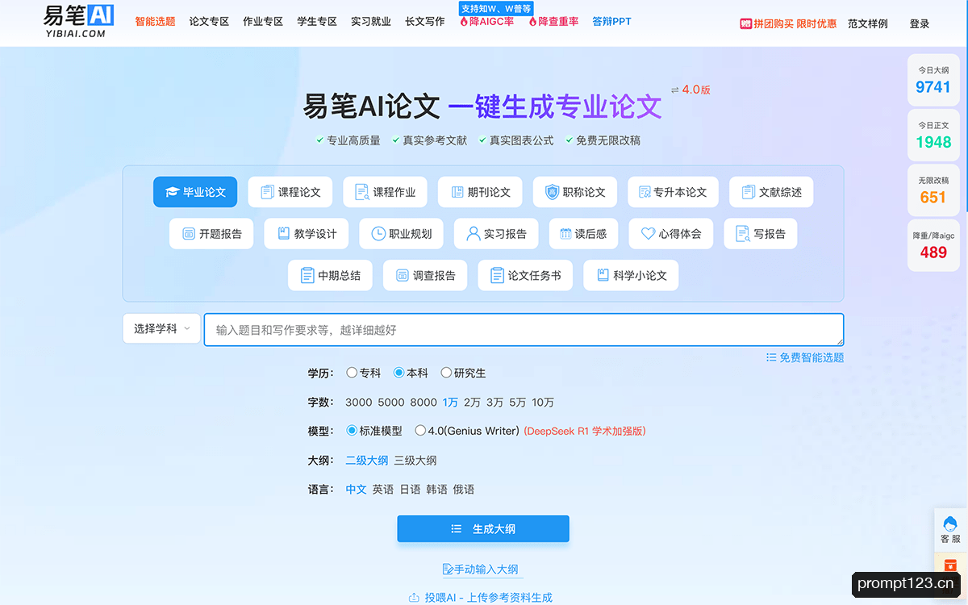Image resolution: width=968 pixels, height=605 pixels.
Task: Click the 生成大纲 button
Action: [483, 529]
